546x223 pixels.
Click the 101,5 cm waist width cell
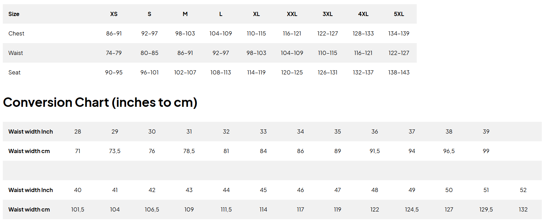(78, 210)
